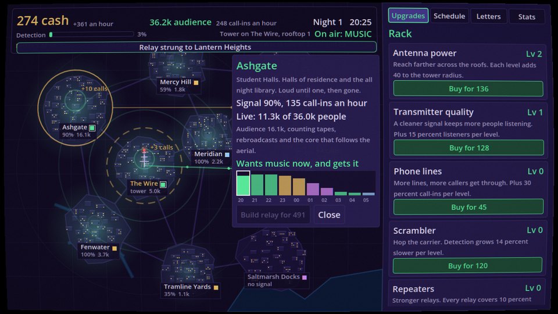Buy Antenna power for 136
The width and height of the screenshot is (558, 314).
[468, 88]
